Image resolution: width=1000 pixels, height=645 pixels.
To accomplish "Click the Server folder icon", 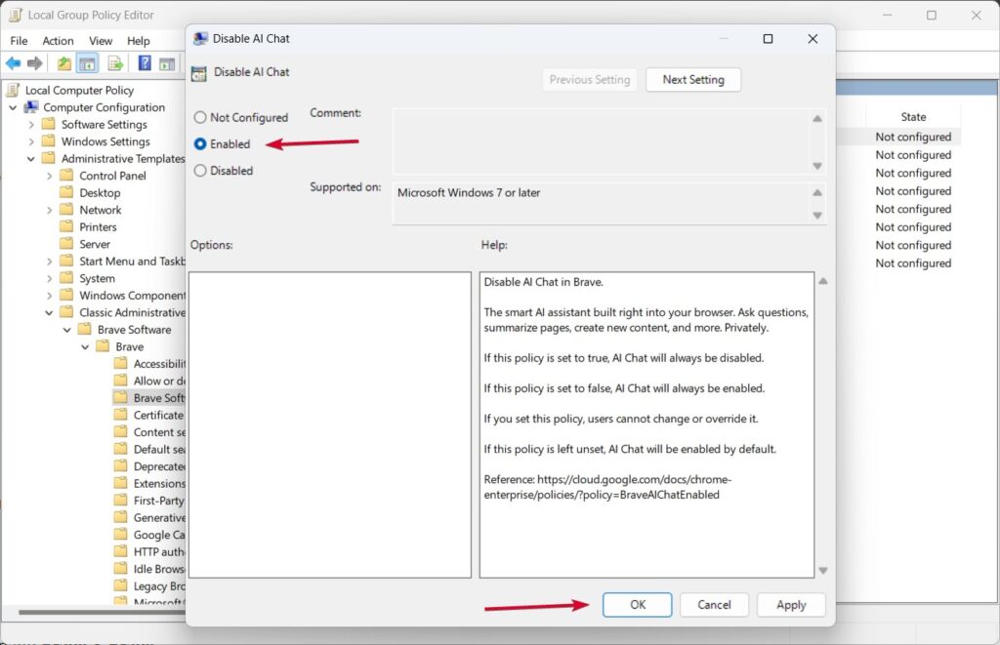I will [66, 244].
